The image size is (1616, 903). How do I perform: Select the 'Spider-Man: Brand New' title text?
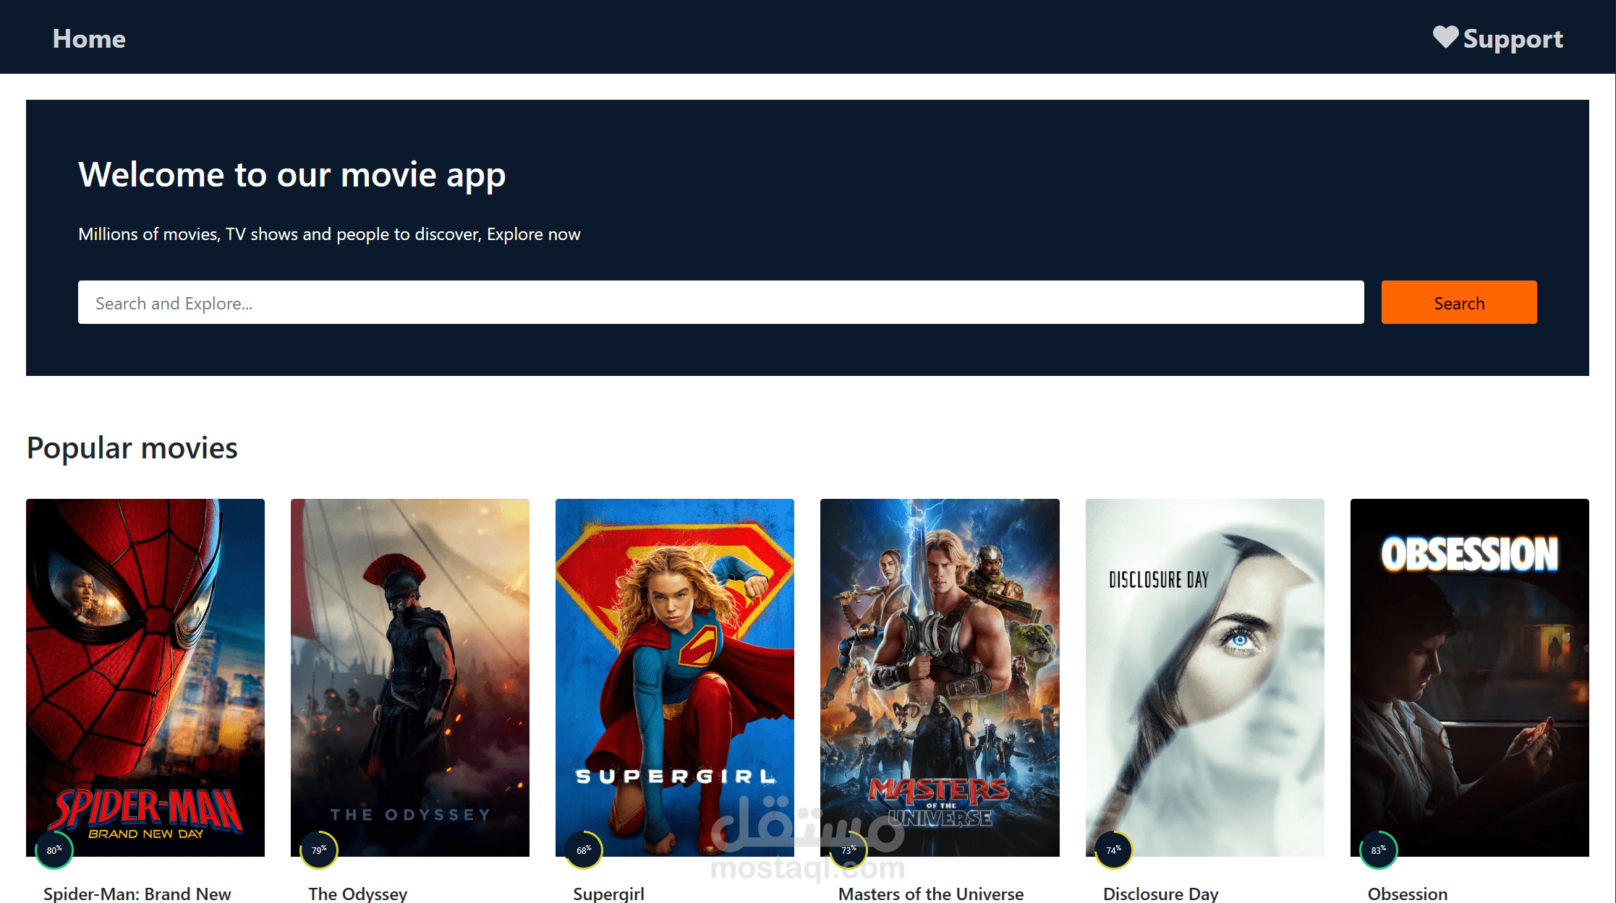(x=137, y=894)
